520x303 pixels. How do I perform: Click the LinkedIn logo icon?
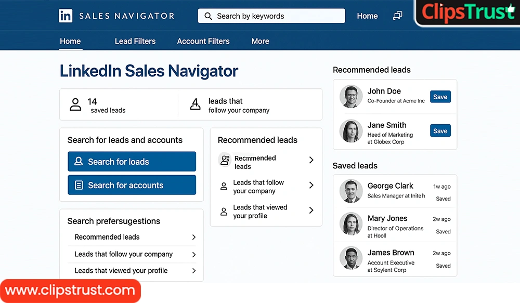point(66,16)
